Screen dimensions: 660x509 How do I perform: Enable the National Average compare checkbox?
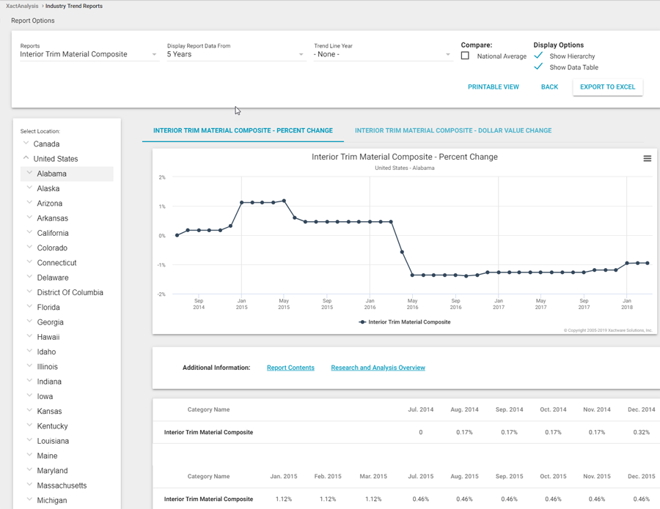pos(465,56)
